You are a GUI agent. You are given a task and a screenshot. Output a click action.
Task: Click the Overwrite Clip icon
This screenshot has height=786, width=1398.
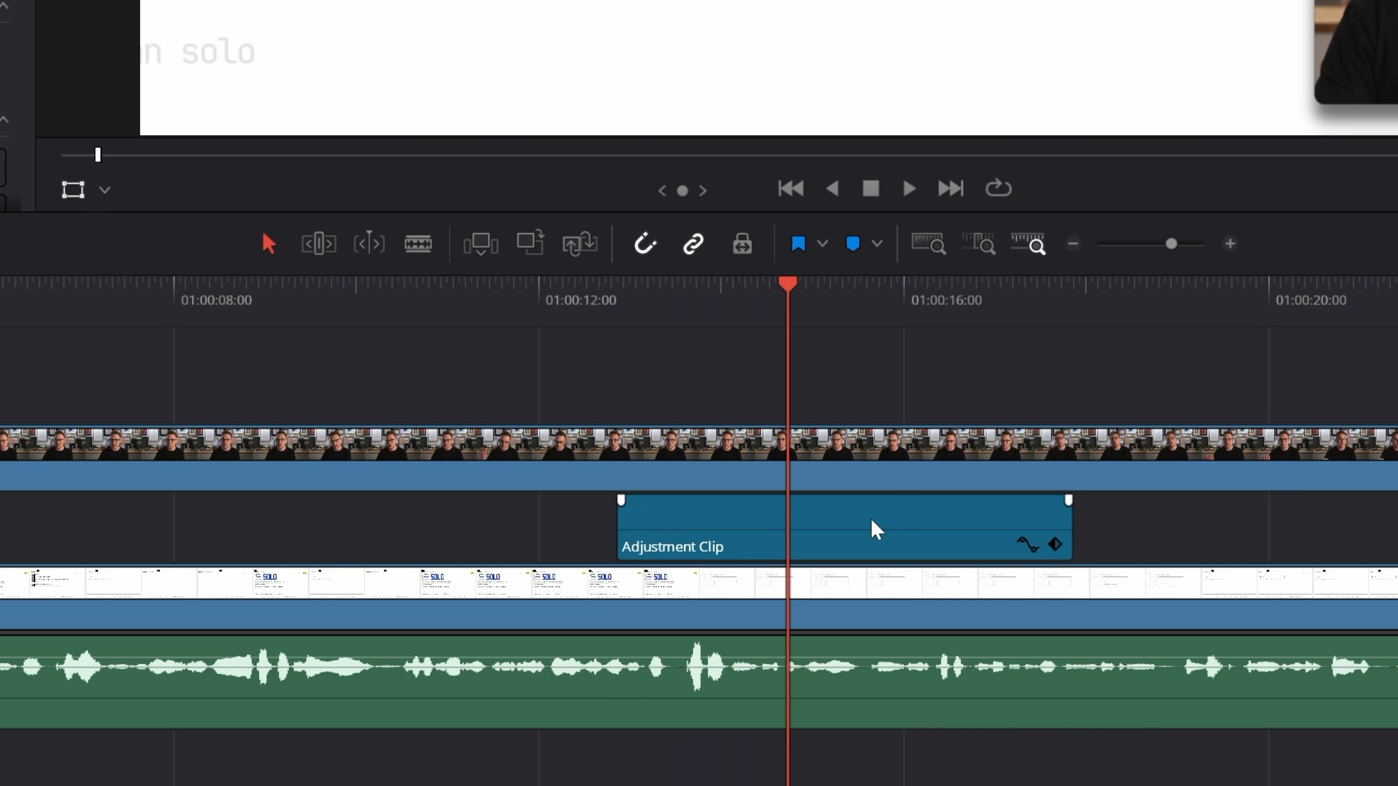pos(530,243)
